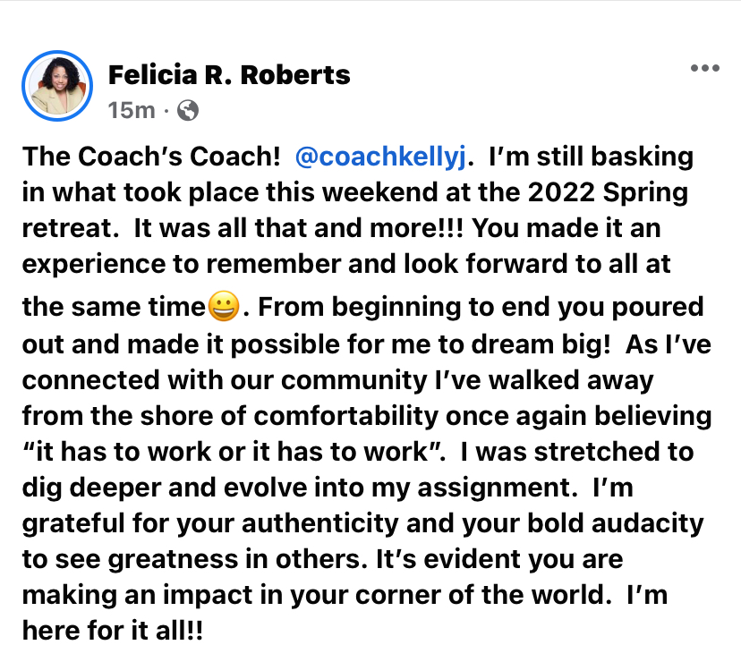Click the word "comfortability" in the post
This screenshot has width=741, height=662.
tap(346, 416)
